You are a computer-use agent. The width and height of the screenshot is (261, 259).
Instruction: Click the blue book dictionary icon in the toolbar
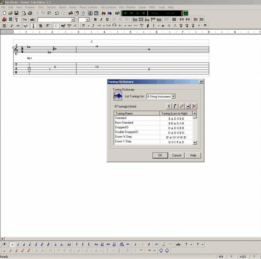[x=110, y=13]
